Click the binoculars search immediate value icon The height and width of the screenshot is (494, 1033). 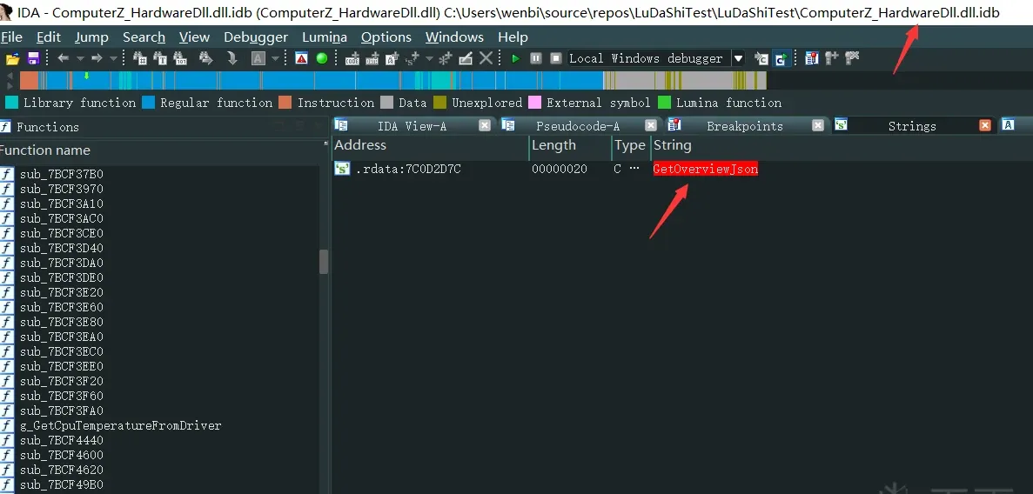coord(139,58)
